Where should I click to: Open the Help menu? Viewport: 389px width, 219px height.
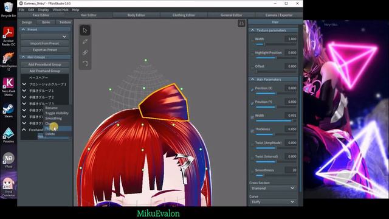pos(75,10)
